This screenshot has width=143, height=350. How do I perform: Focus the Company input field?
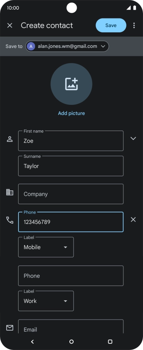pos(71,194)
